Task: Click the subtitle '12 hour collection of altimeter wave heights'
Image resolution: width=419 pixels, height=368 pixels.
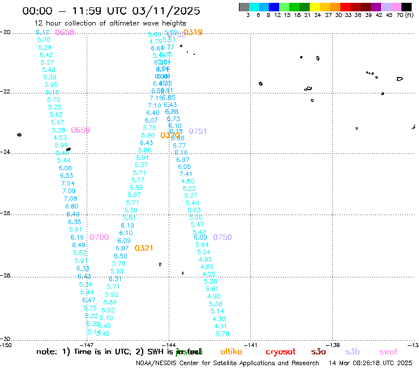Action: [110, 23]
